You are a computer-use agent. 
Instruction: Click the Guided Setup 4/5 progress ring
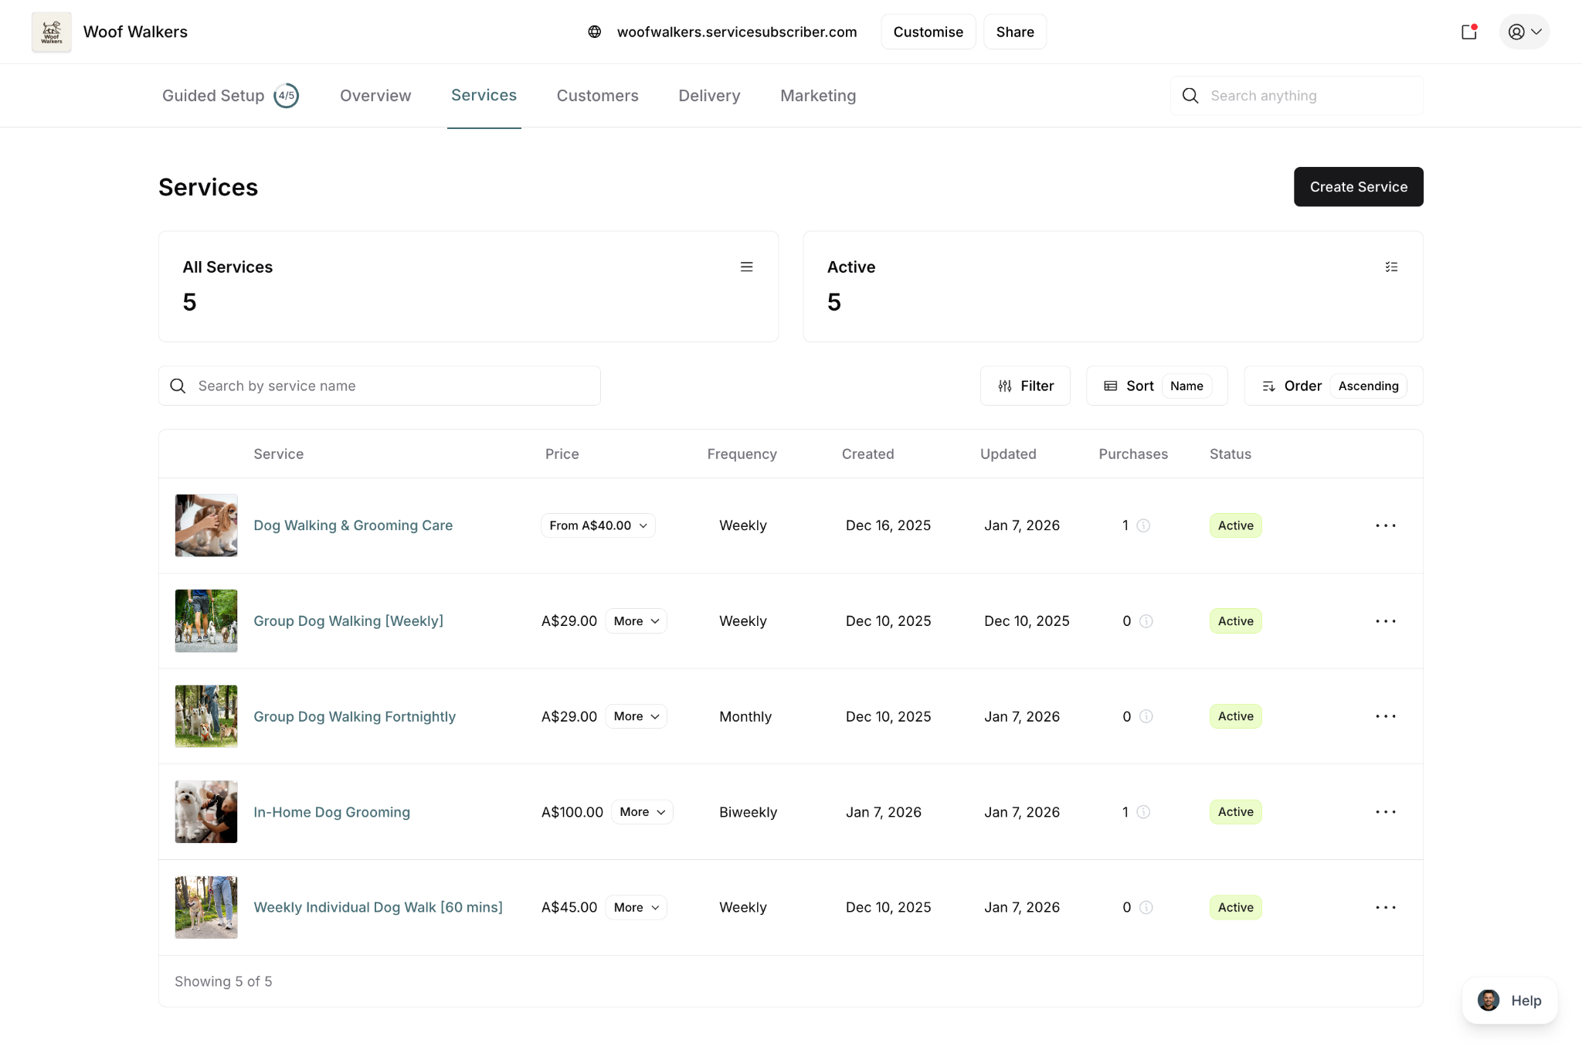pyautogui.click(x=287, y=96)
